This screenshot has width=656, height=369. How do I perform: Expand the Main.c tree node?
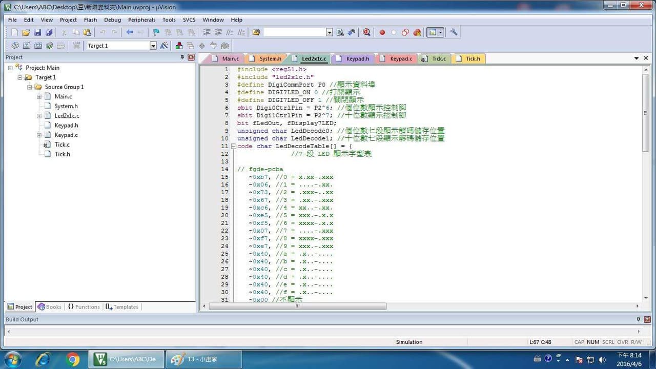pos(39,96)
